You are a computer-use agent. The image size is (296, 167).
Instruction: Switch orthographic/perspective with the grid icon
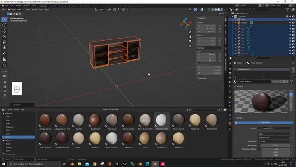point(190,46)
